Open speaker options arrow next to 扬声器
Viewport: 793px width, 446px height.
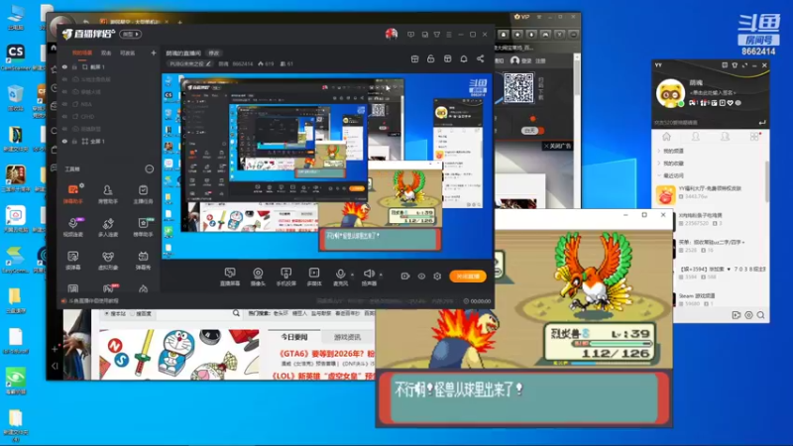[x=381, y=276]
